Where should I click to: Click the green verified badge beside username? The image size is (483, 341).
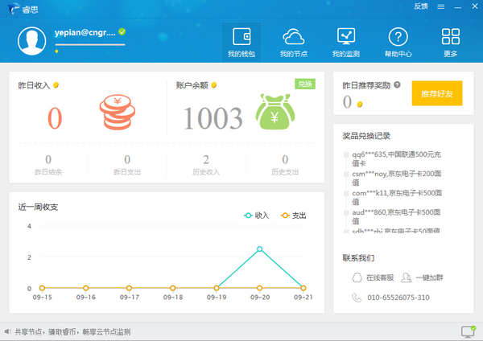[x=122, y=31]
